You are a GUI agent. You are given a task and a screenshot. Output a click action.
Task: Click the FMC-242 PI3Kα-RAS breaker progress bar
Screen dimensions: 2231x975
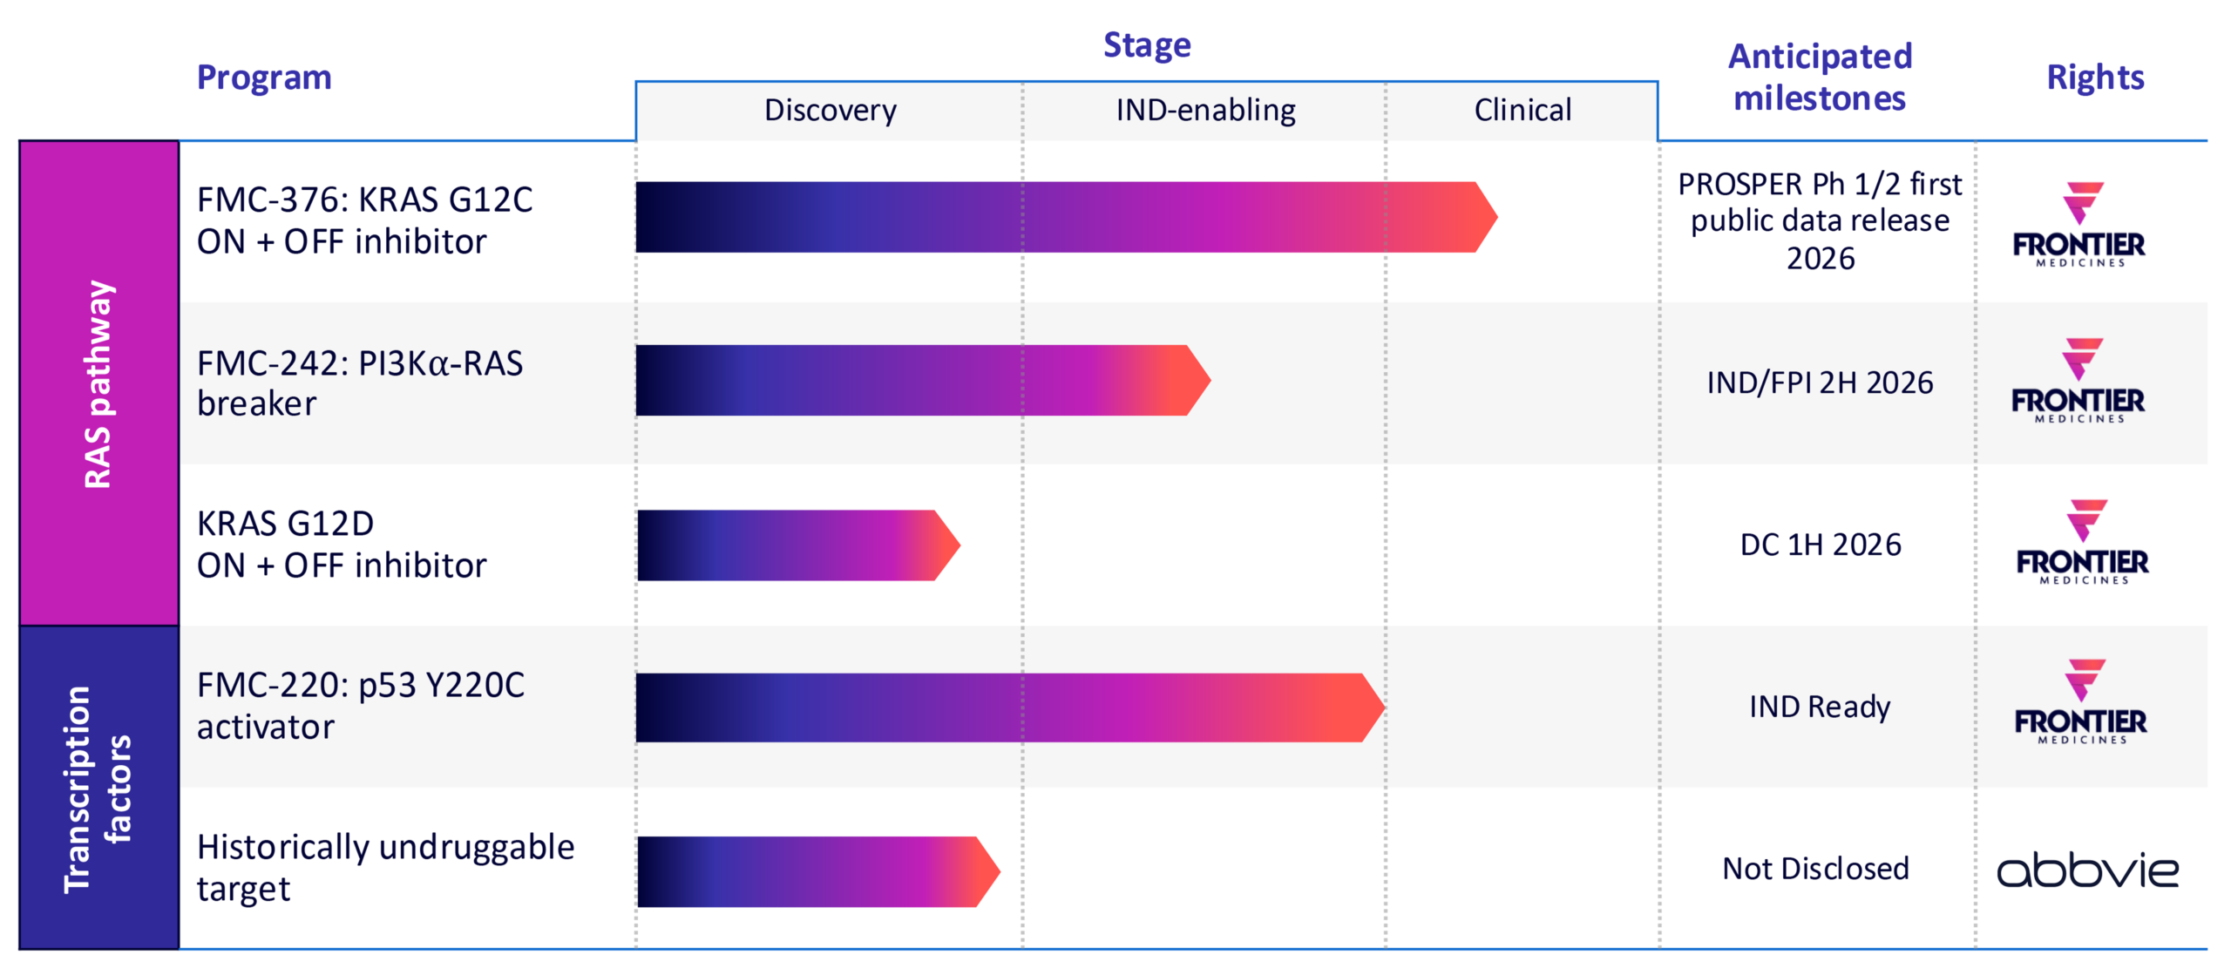pyautogui.click(x=919, y=380)
